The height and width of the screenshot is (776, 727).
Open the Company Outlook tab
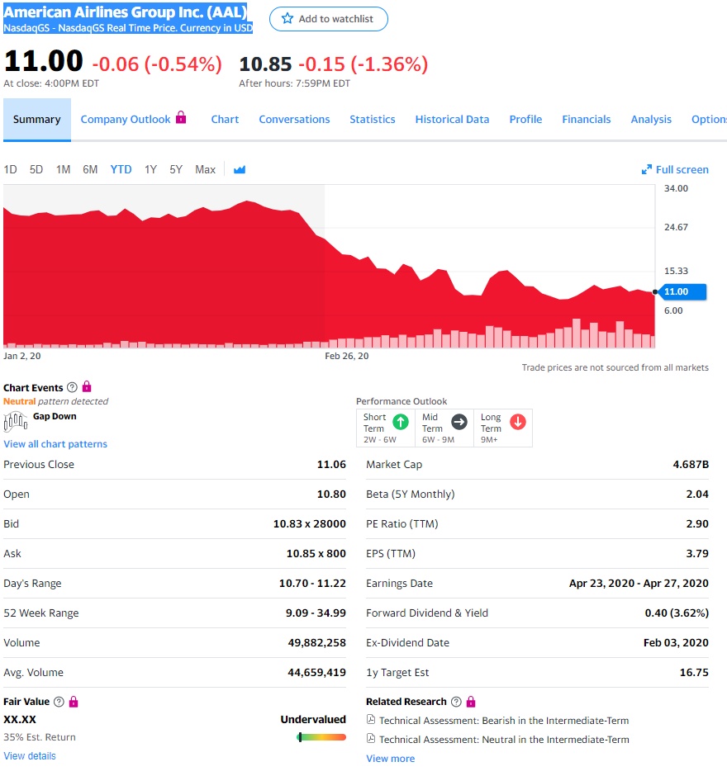(x=126, y=119)
